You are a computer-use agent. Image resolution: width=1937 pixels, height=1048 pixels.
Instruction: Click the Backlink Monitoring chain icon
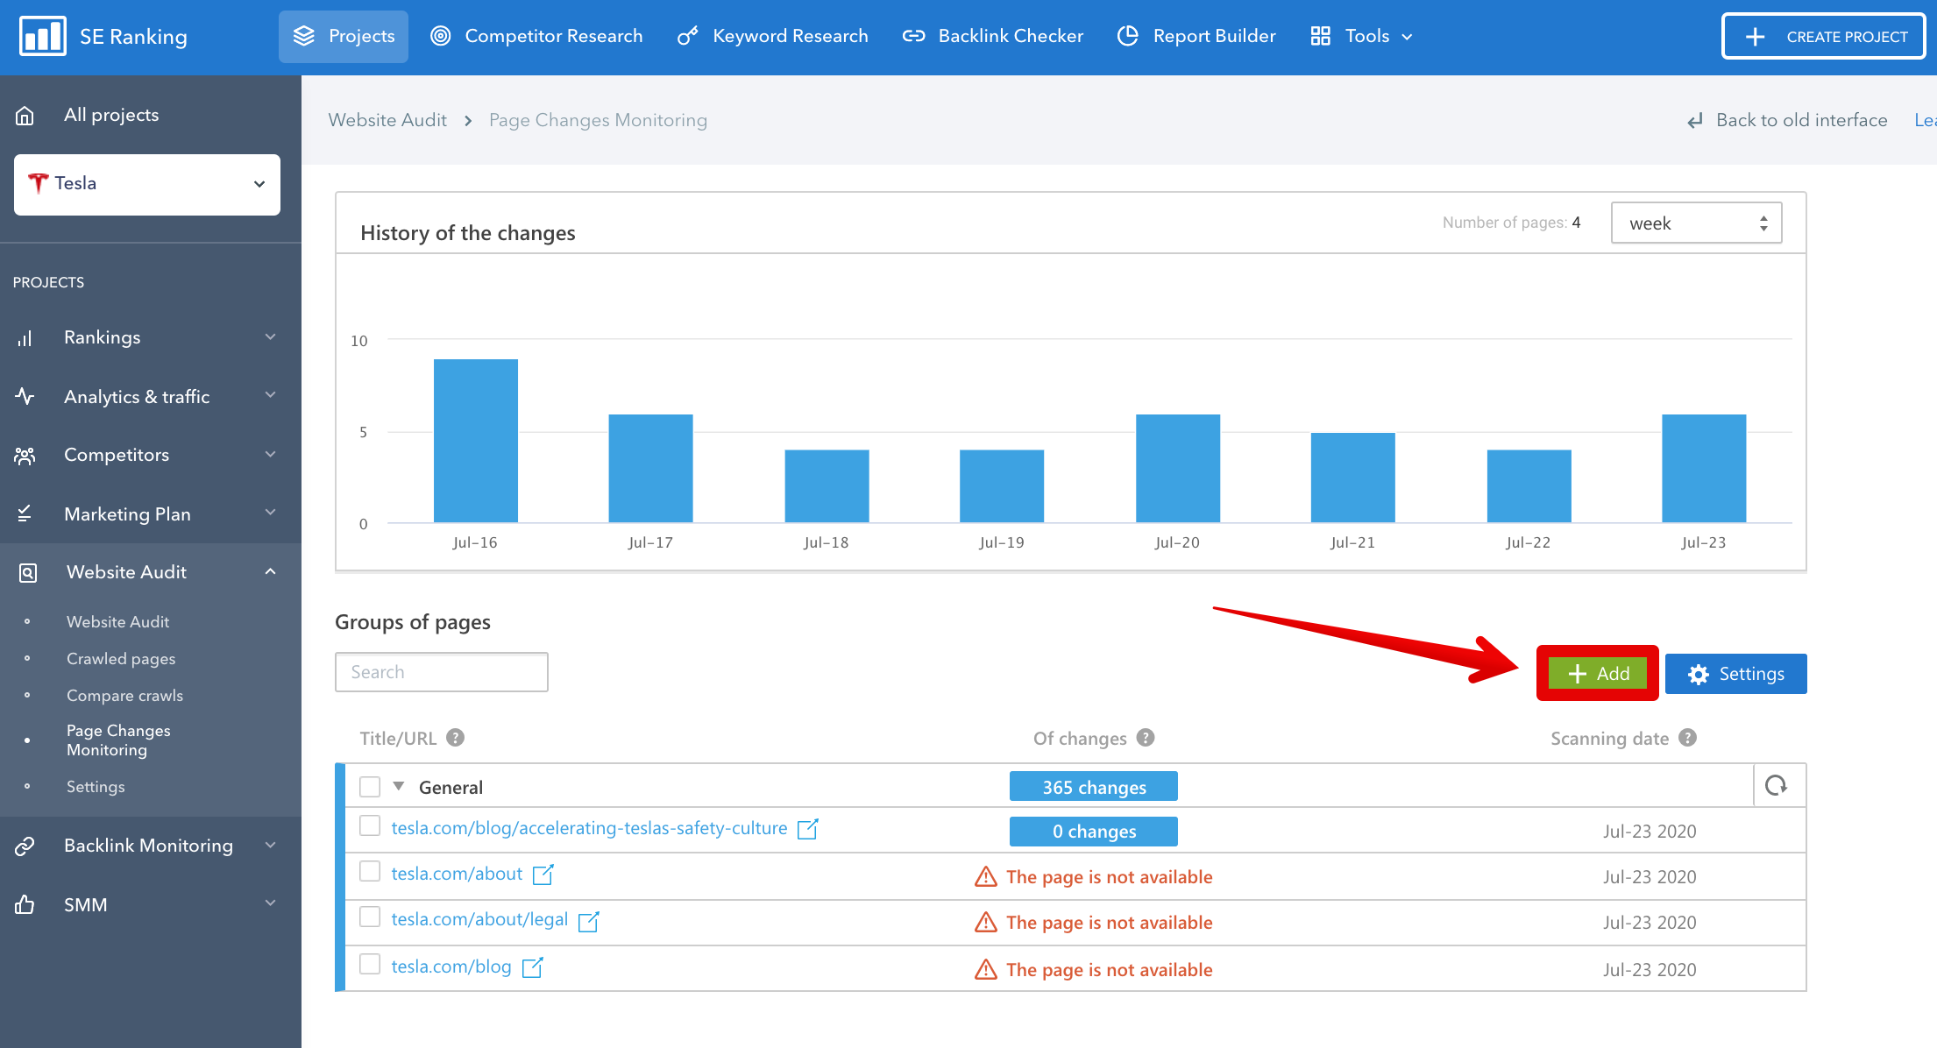[x=25, y=846]
